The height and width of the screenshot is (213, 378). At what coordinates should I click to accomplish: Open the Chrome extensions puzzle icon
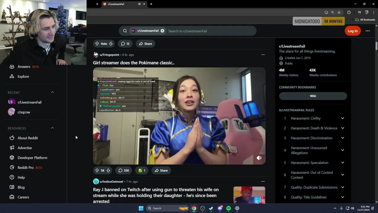[x=349, y=12]
